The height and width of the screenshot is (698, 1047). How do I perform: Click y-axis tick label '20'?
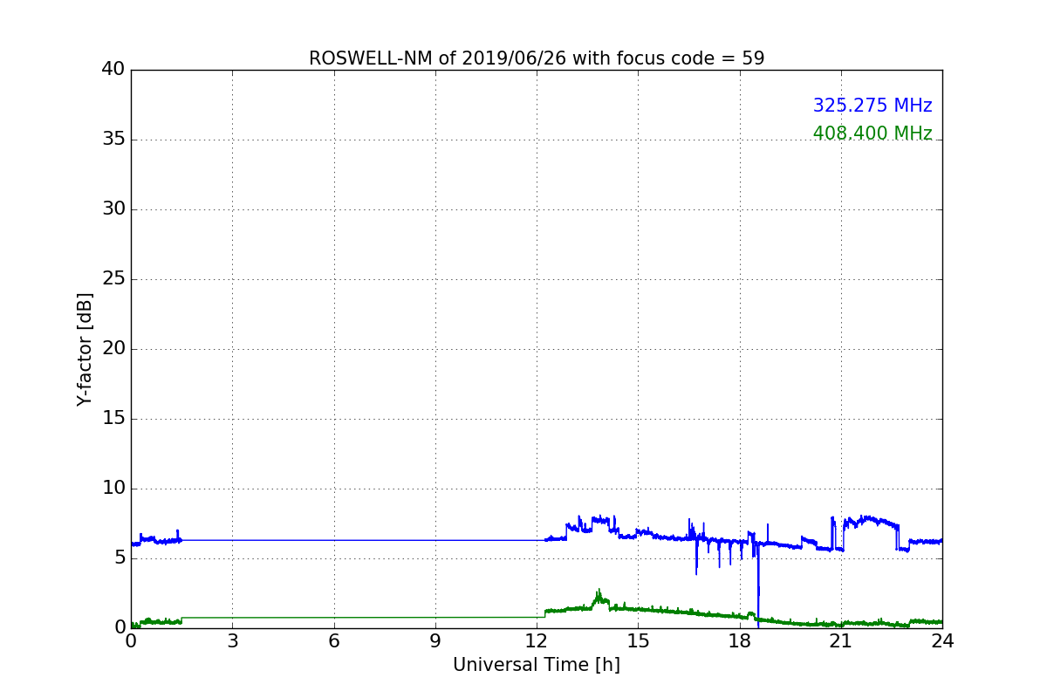tap(113, 348)
